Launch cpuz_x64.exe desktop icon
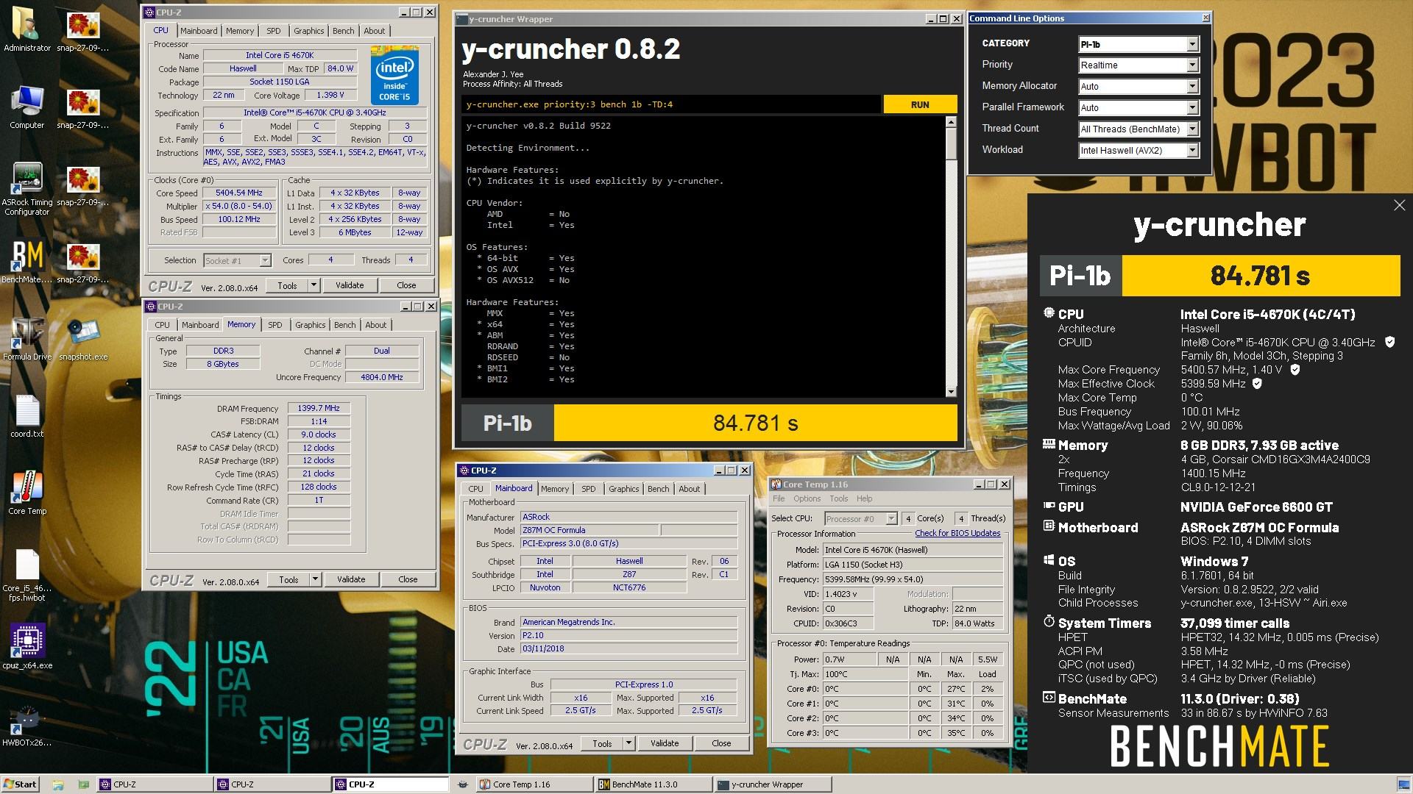Viewport: 1413px width, 794px height. [x=27, y=647]
